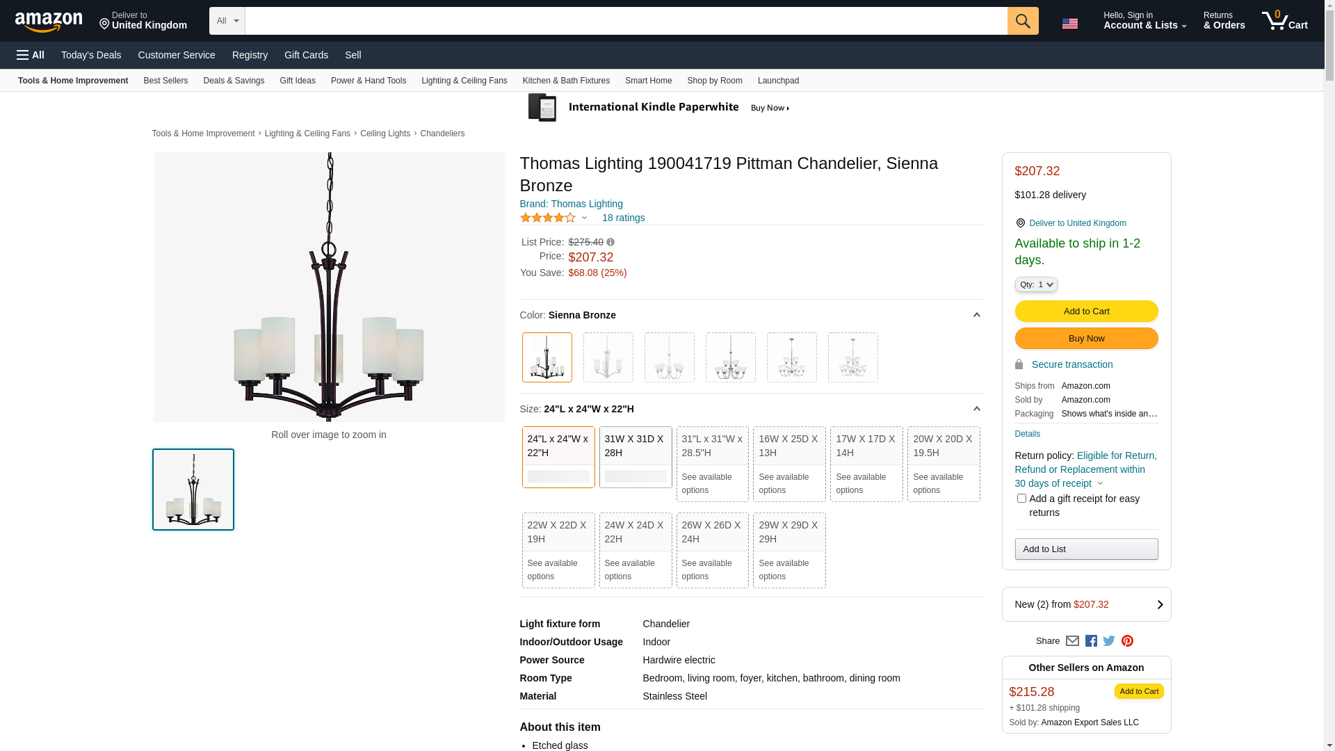Check the gift receipt checkbox
The width and height of the screenshot is (1335, 751).
pos(1021,499)
